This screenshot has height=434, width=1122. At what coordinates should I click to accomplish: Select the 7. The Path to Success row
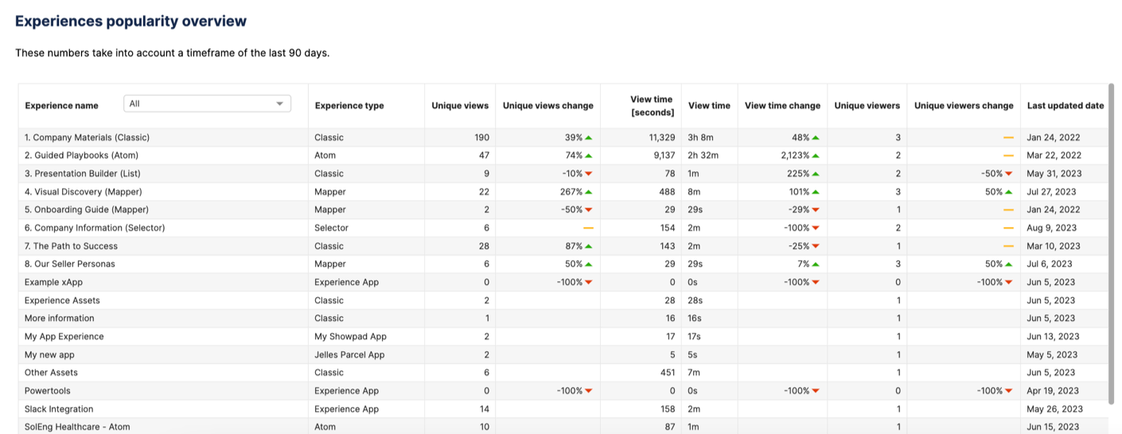point(563,246)
